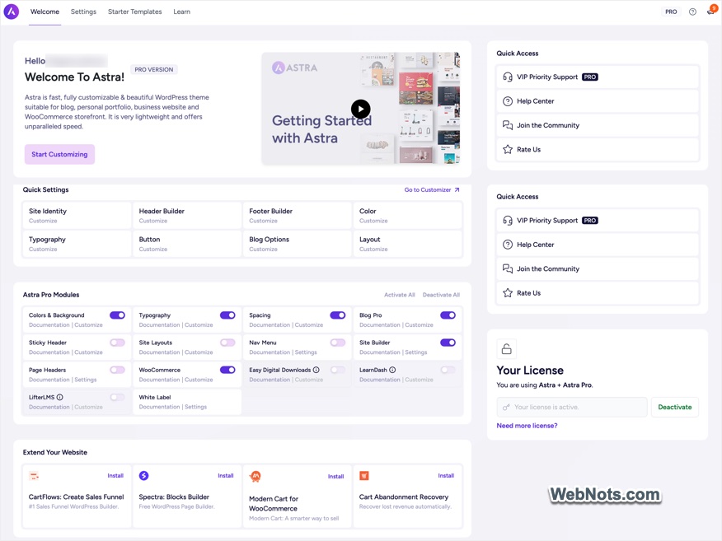Screen dimensions: 722x541
Task: Open the help question mark icon
Action: coord(692,12)
